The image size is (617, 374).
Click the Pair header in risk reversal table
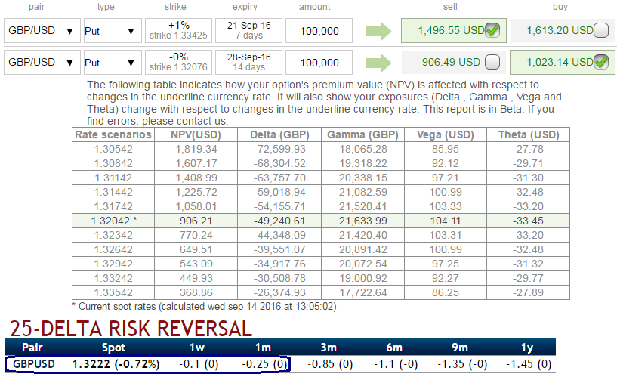click(x=32, y=348)
